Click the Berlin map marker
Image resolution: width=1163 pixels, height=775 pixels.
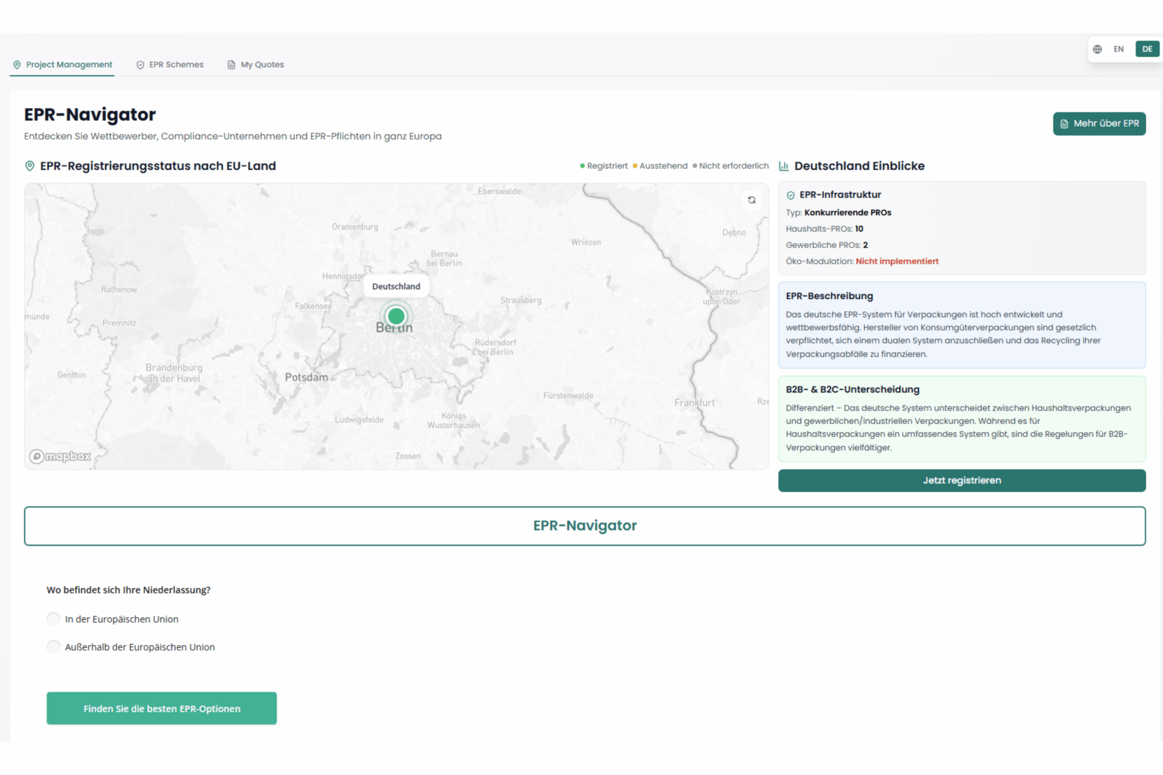396,315
